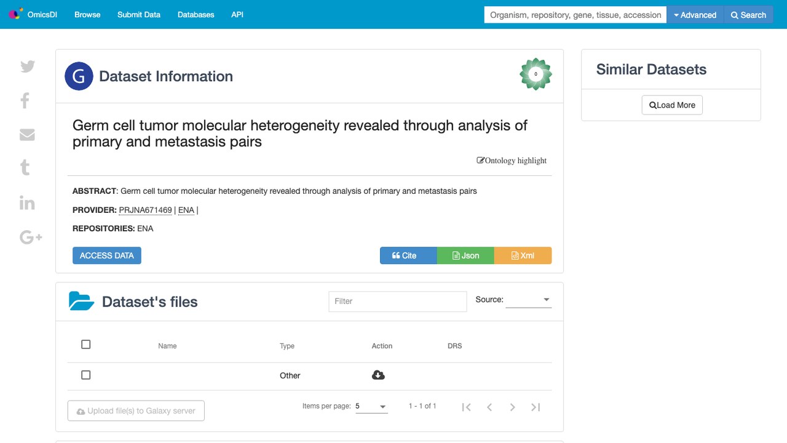The image size is (787, 443).
Task: Expand Advanced search options
Action: tap(695, 15)
